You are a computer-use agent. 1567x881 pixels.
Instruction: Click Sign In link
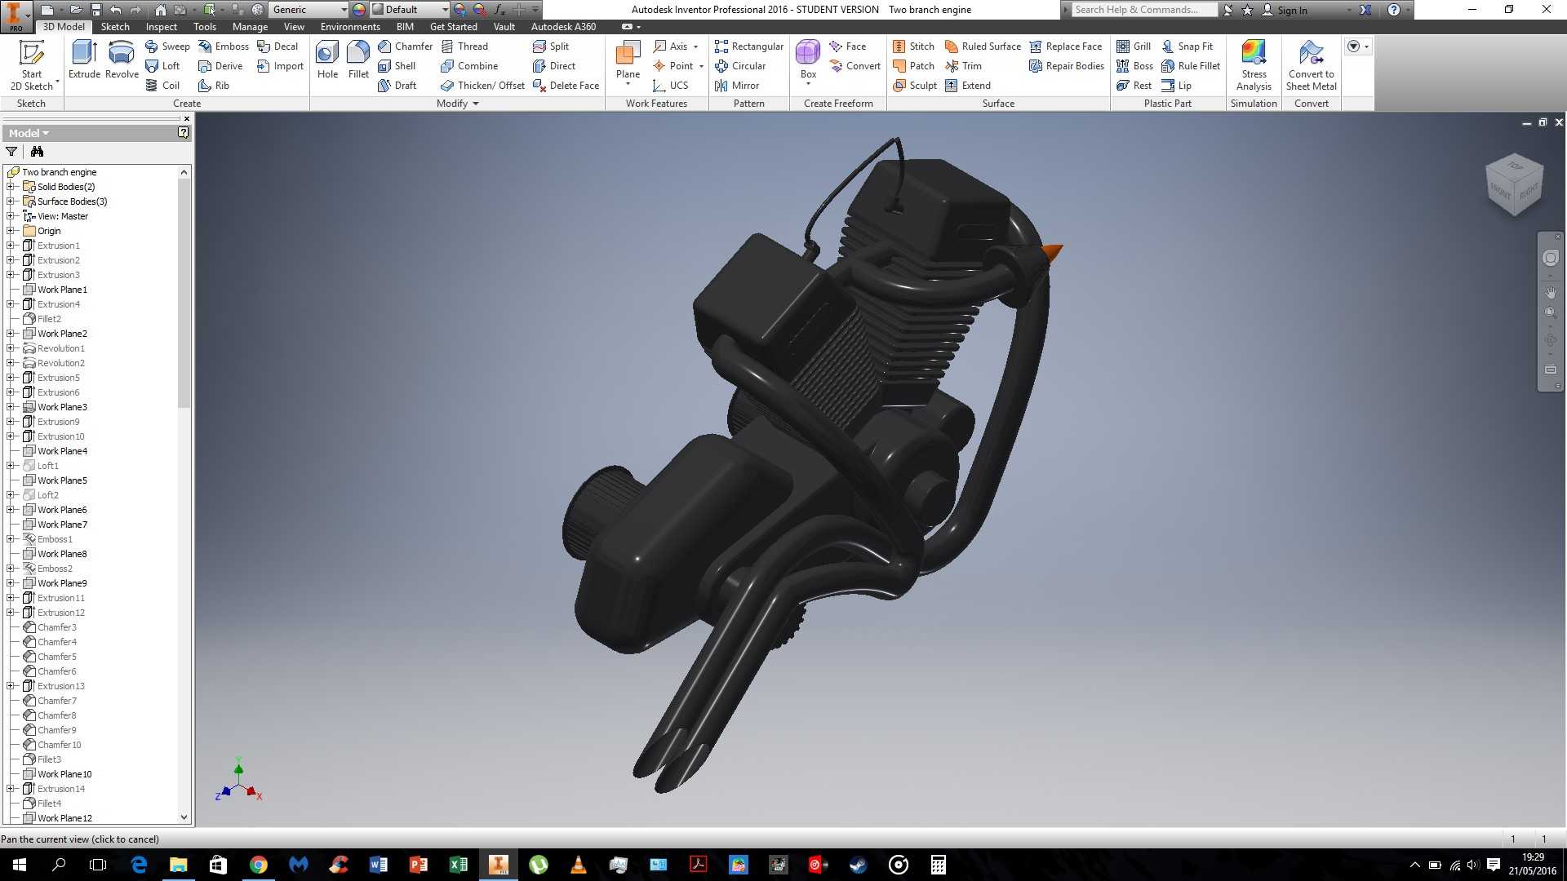coord(1292,10)
